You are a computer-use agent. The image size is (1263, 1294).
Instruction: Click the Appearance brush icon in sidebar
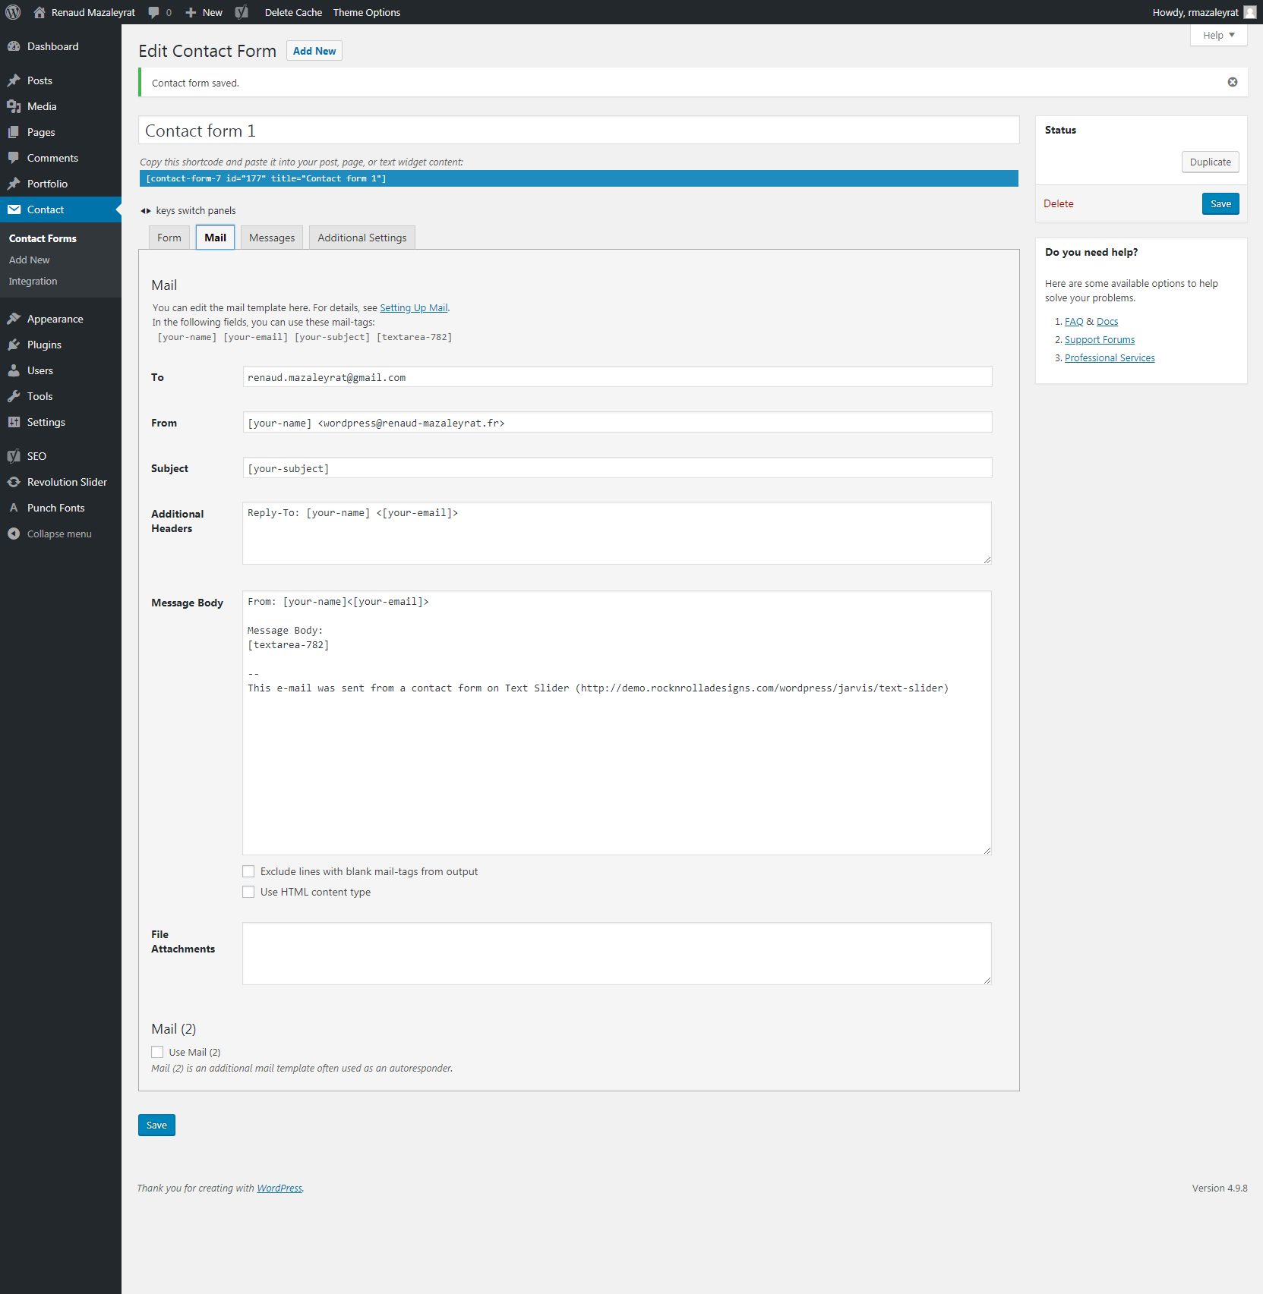pyautogui.click(x=14, y=319)
